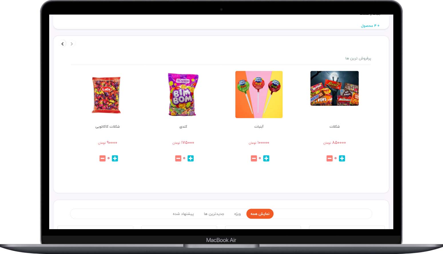Decrease quantity of شکلات product
Viewport: 443px width, 254px height.
[x=329, y=158]
